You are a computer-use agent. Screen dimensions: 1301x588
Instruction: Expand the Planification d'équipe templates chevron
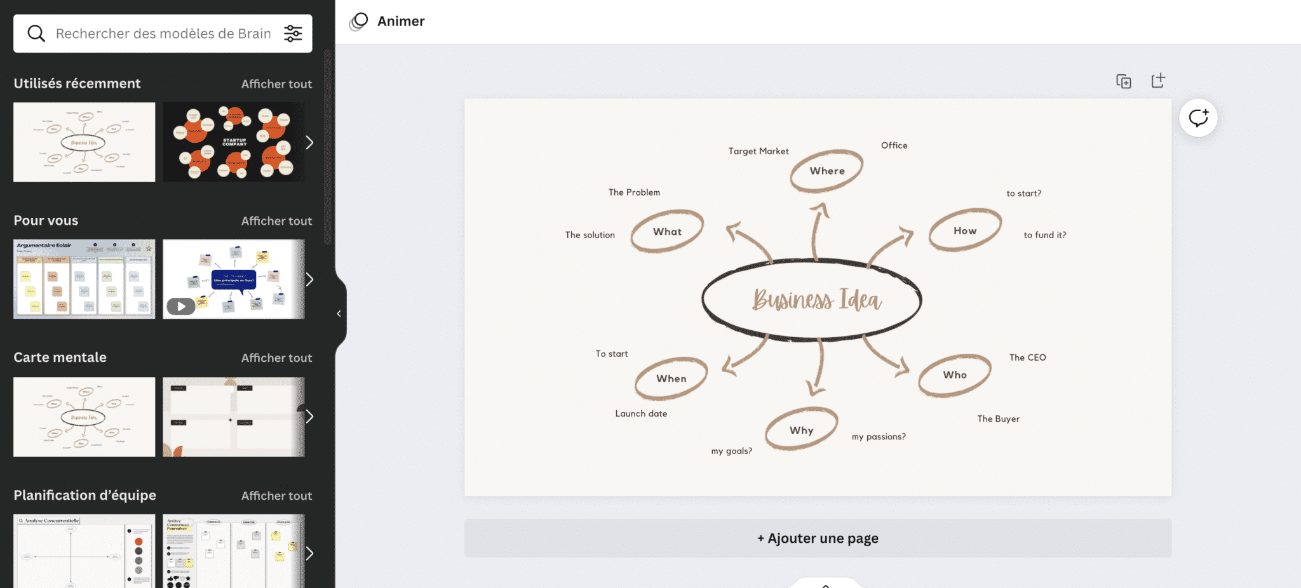309,553
